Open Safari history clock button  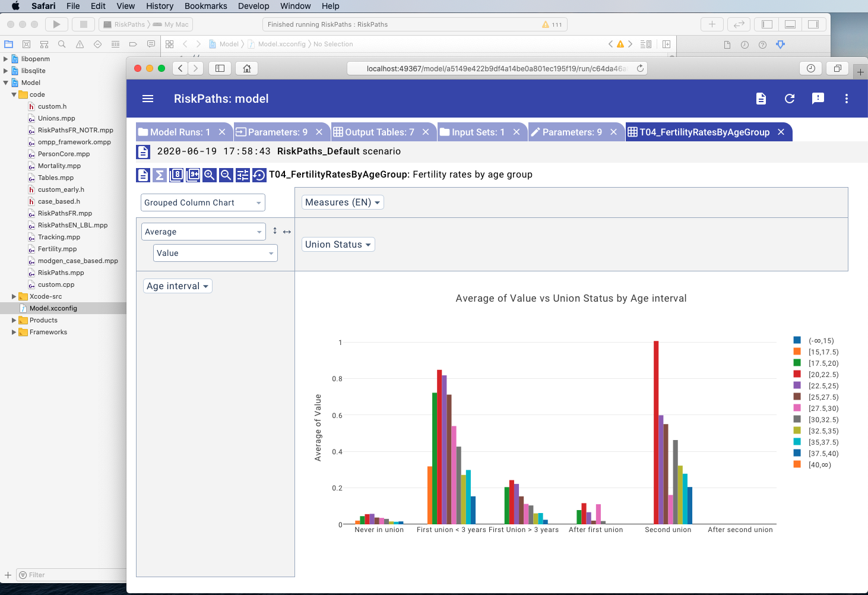810,68
